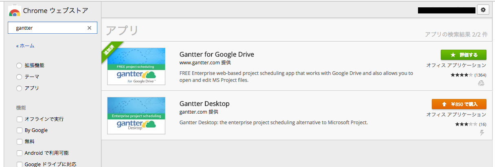
Task: Click the orange ¥850で購入 button
Action: (x=459, y=104)
